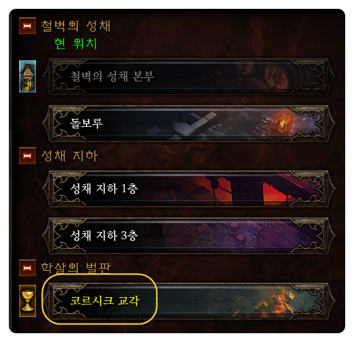
Task: Collapse the 학살의 벌판 section minus icon
Action: pos(27,268)
